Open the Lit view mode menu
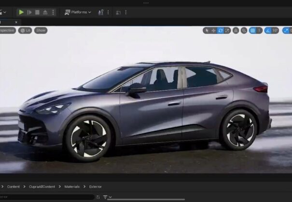The height and width of the screenshot is (202, 292). (25, 30)
